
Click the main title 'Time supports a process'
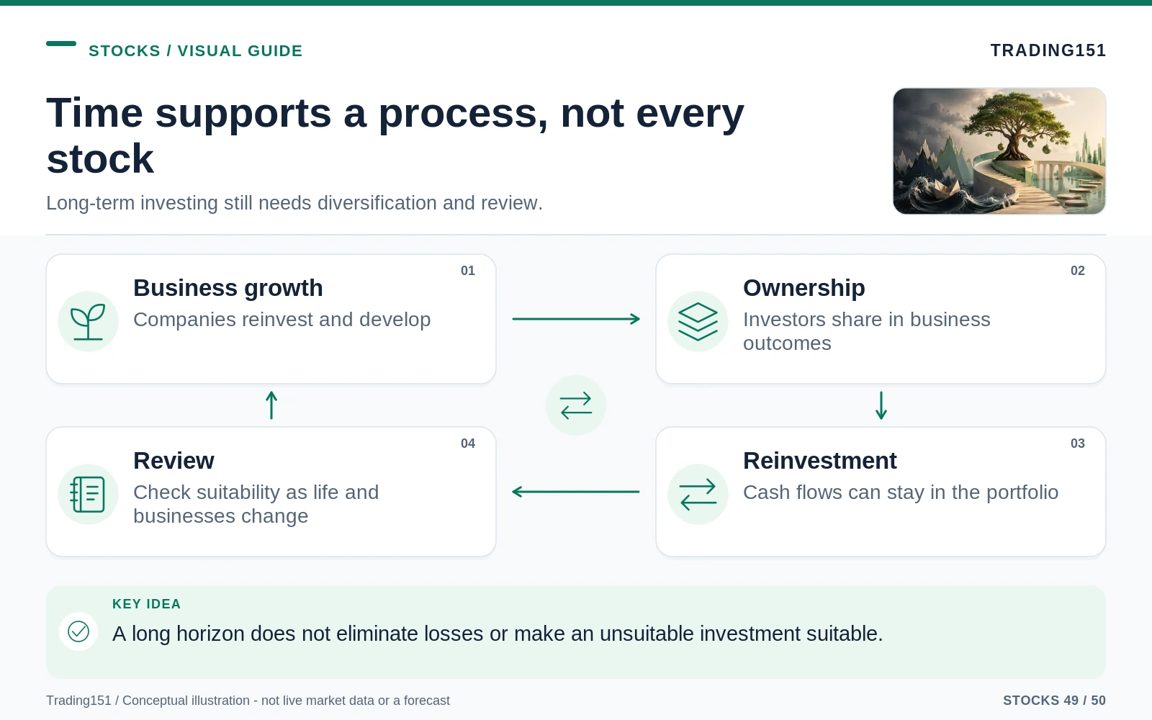click(395, 135)
